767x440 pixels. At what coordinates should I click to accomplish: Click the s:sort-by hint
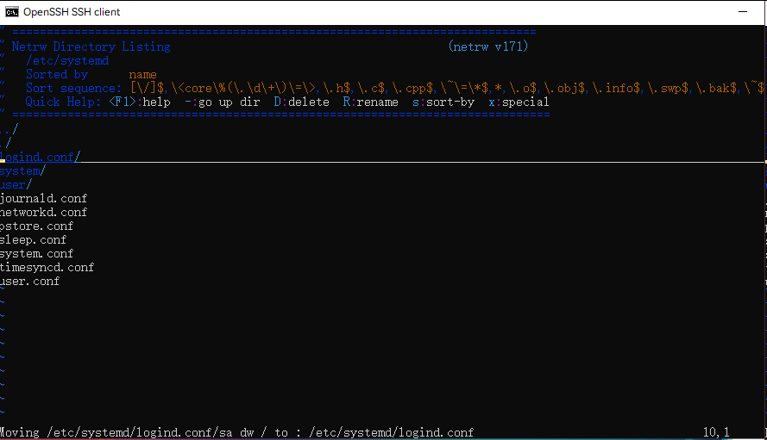pos(443,102)
